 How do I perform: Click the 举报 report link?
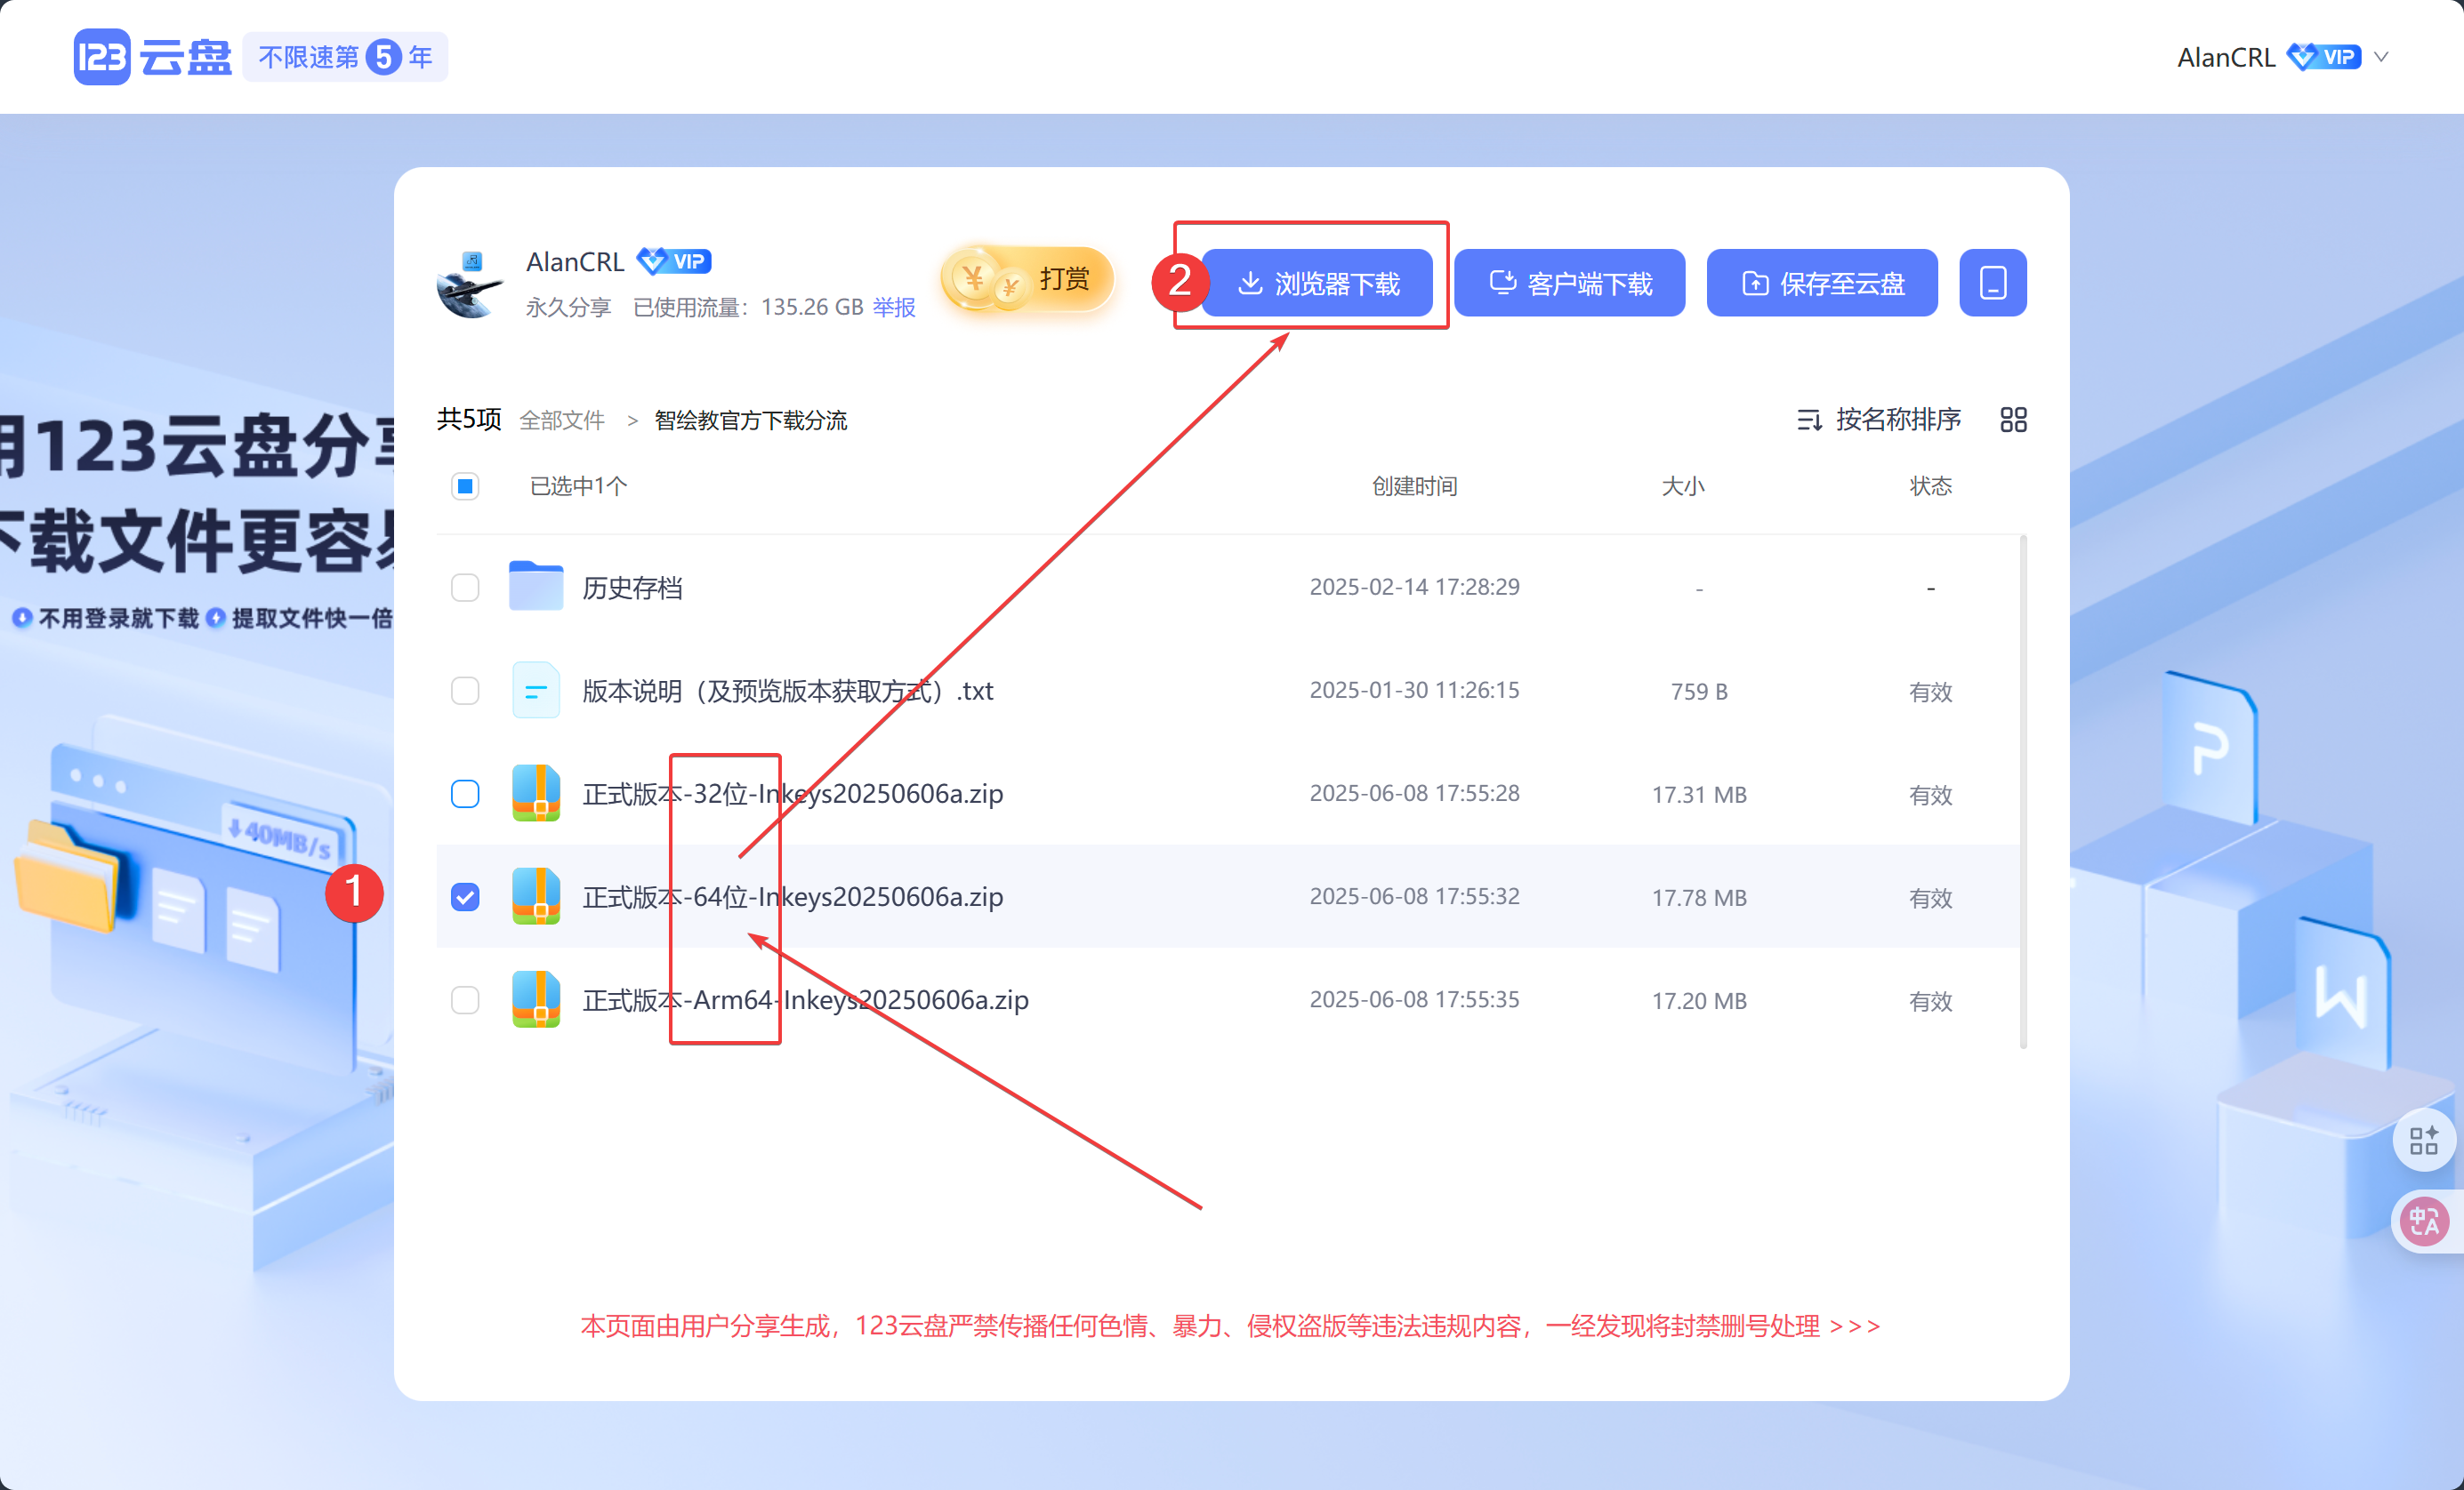893,308
